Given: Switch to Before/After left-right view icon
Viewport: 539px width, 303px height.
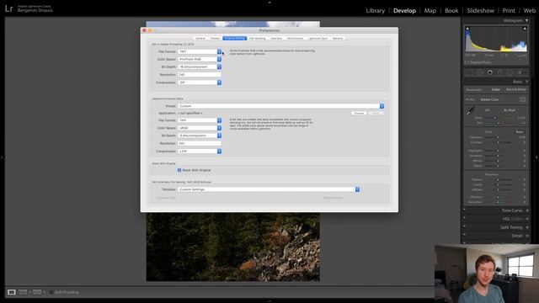Looking at the screenshot, I should (23, 292).
